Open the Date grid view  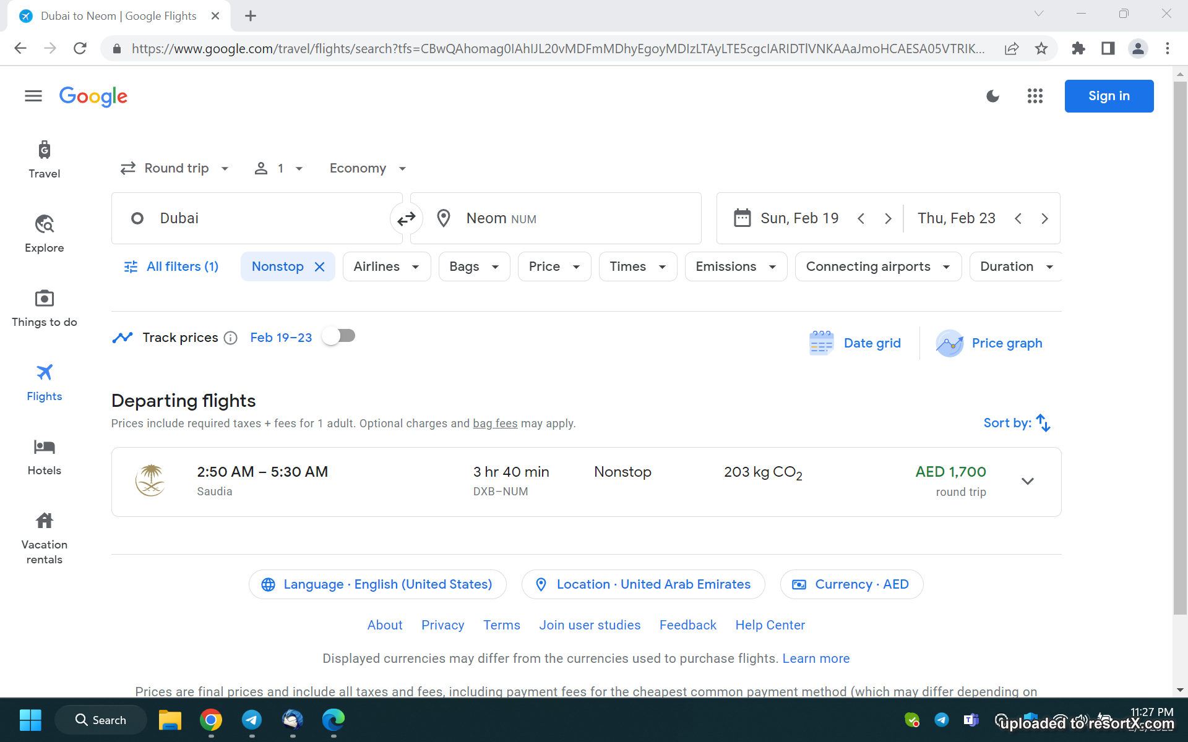(x=855, y=343)
